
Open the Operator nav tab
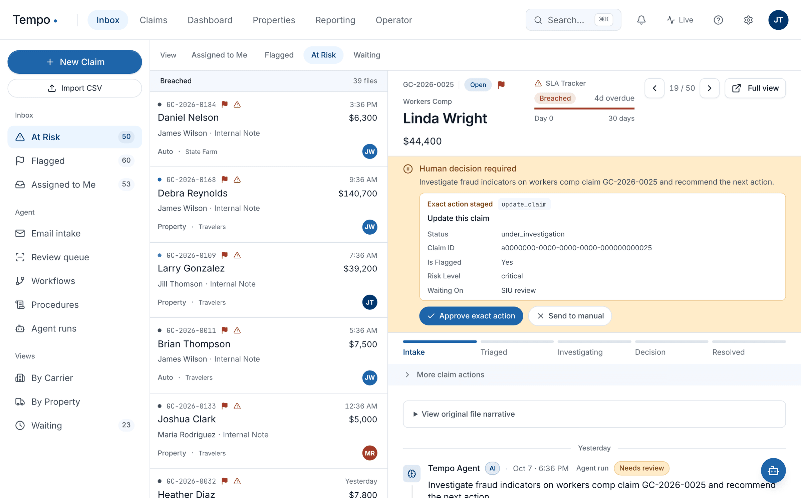(x=394, y=20)
